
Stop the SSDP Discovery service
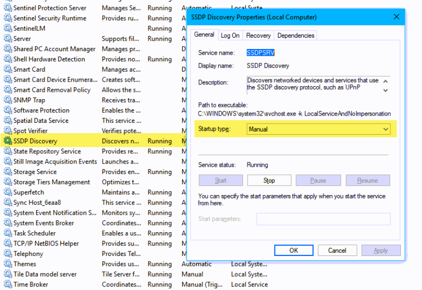[x=269, y=181]
